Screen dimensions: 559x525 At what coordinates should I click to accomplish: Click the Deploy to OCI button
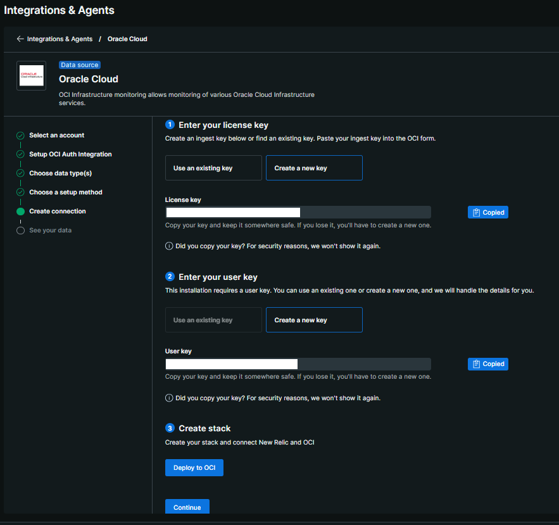[x=194, y=467]
